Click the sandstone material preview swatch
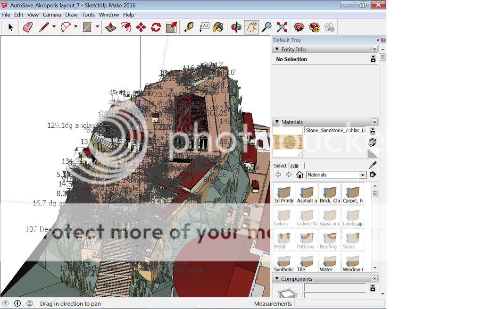This screenshot has width=483, height=309. click(x=287, y=142)
